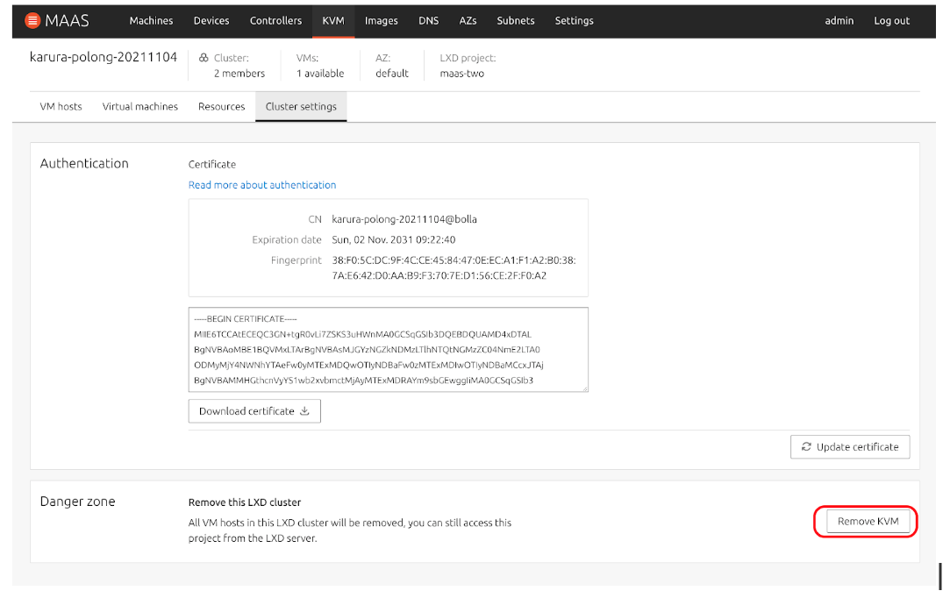
Task: Log out of MAAS
Action: click(x=891, y=20)
